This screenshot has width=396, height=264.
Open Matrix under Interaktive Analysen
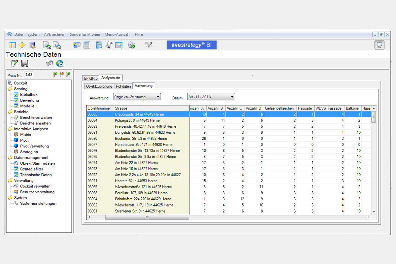[x=26, y=135]
